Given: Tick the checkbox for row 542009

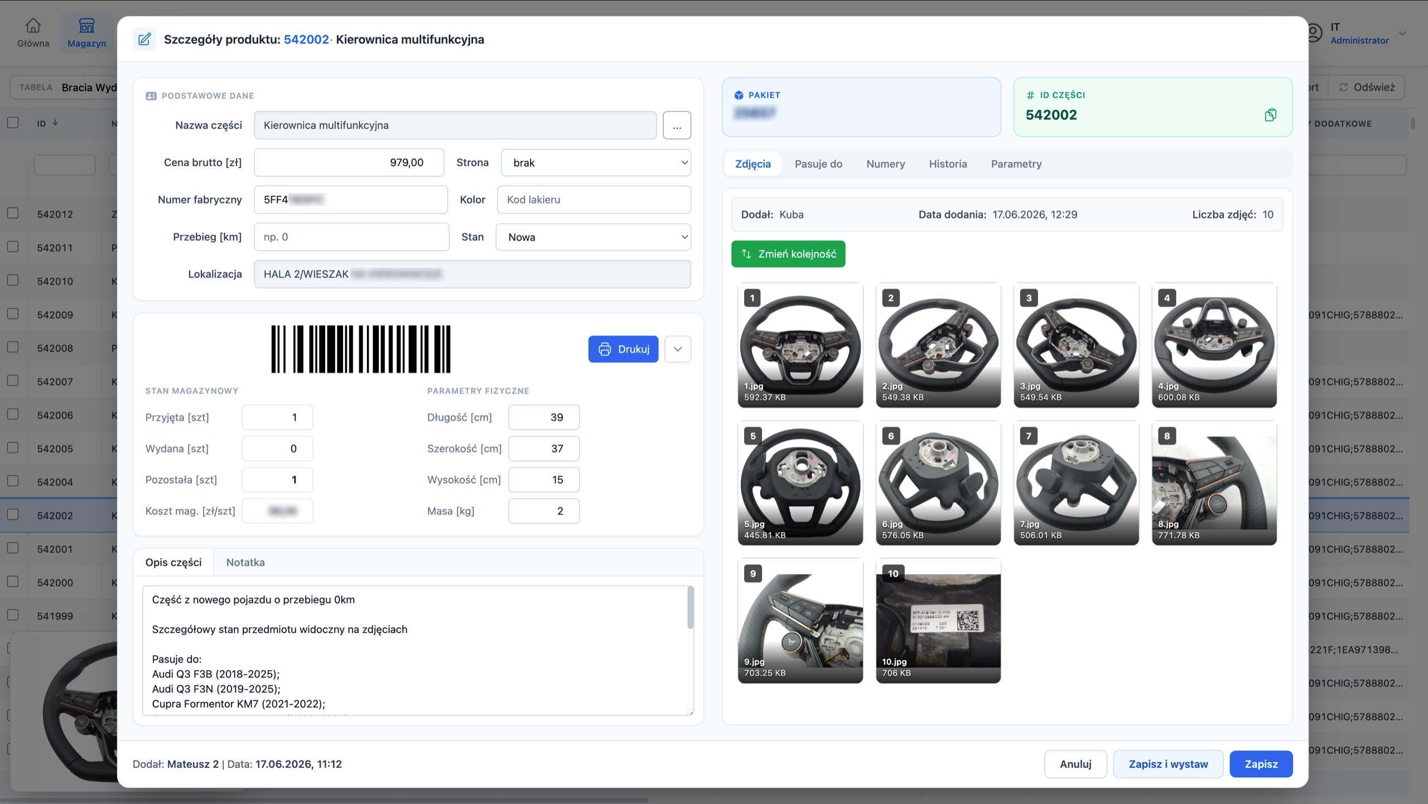Looking at the screenshot, I should point(13,313).
